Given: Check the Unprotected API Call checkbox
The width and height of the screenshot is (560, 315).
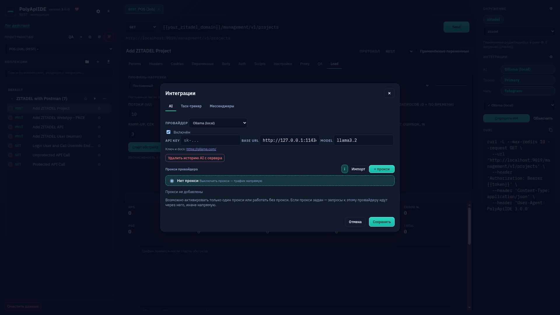Looking at the screenshot, I should pos(10,155).
